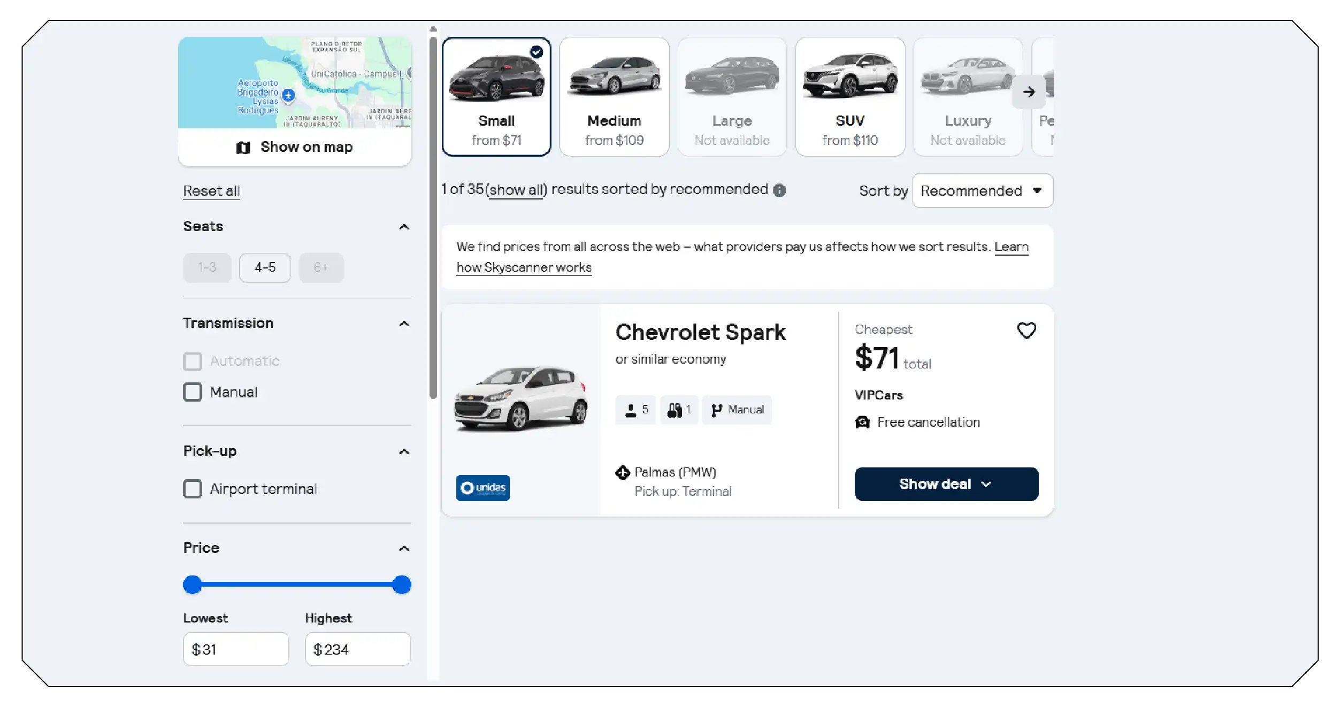Enable the Manual transmission checkbox

(193, 392)
